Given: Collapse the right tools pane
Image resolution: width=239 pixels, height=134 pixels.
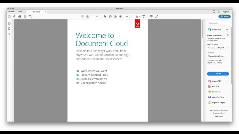Looking at the screenshot, I should (204, 71).
